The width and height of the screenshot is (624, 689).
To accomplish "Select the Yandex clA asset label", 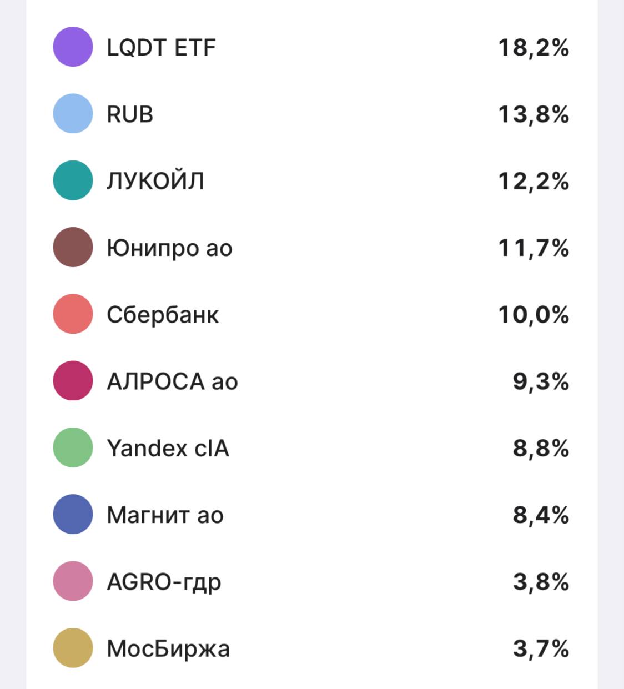I will point(168,448).
